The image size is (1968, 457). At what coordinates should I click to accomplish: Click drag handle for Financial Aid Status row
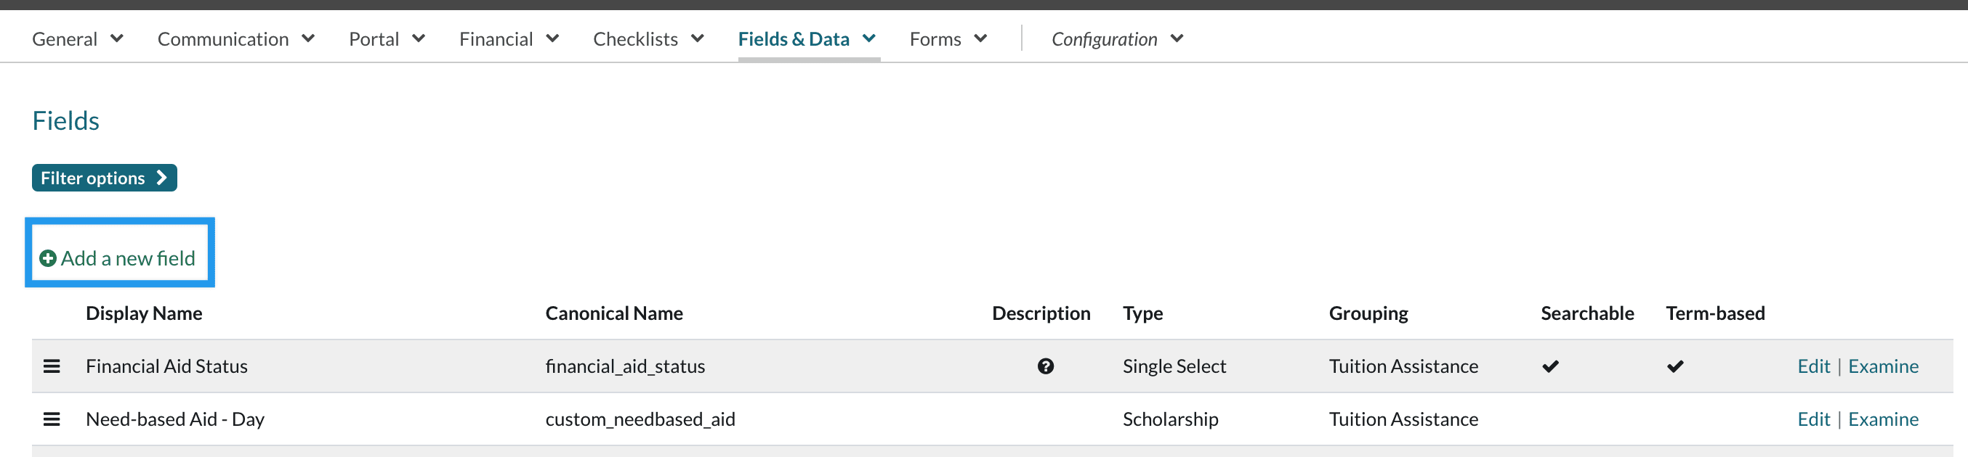click(x=51, y=366)
